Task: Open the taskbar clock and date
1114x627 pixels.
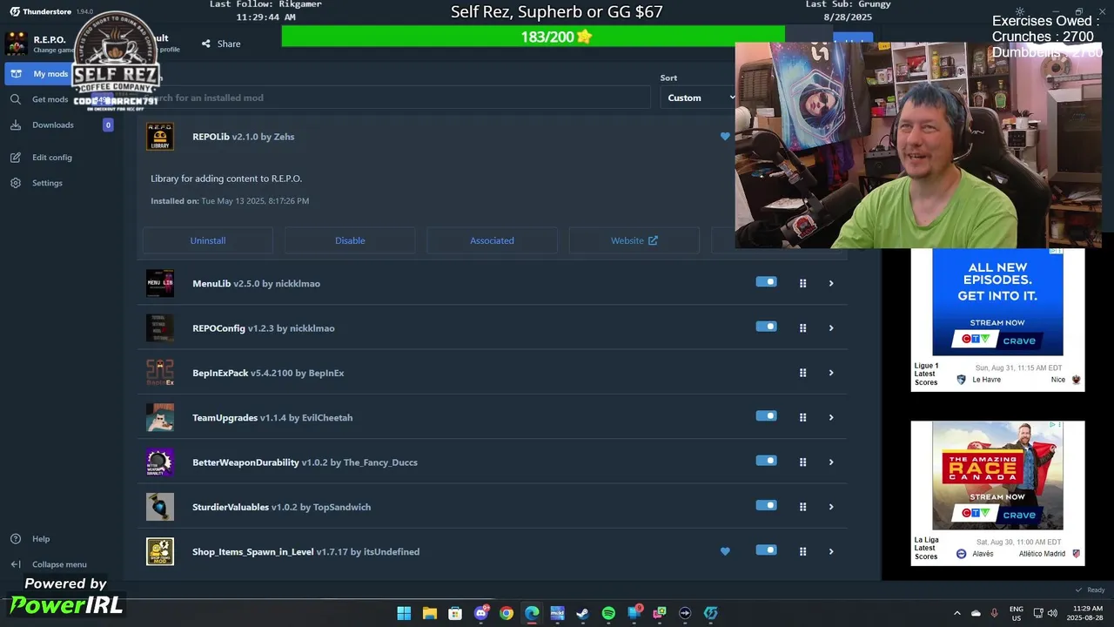Action: 1085,613
